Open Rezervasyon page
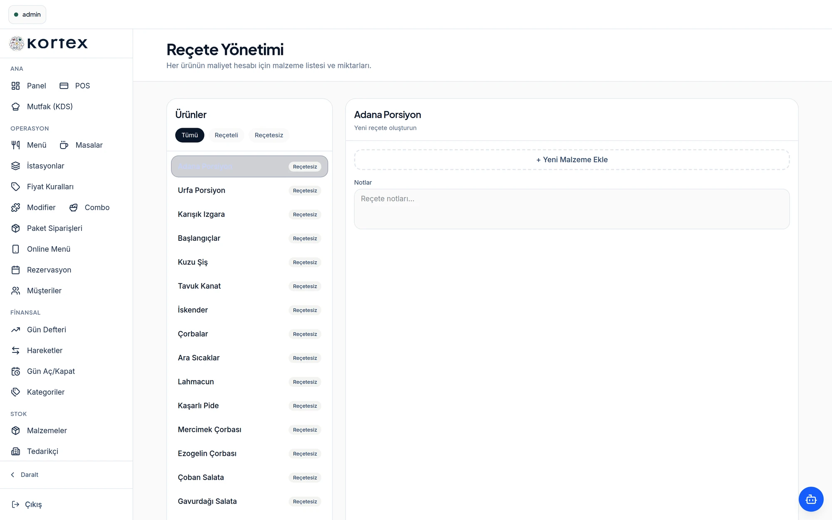The image size is (832, 520). [49, 270]
